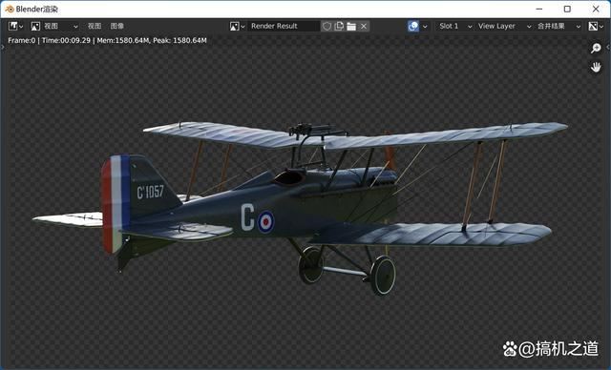The height and width of the screenshot is (370, 611).
Task: Open the 视图 menu
Action: coord(95,26)
